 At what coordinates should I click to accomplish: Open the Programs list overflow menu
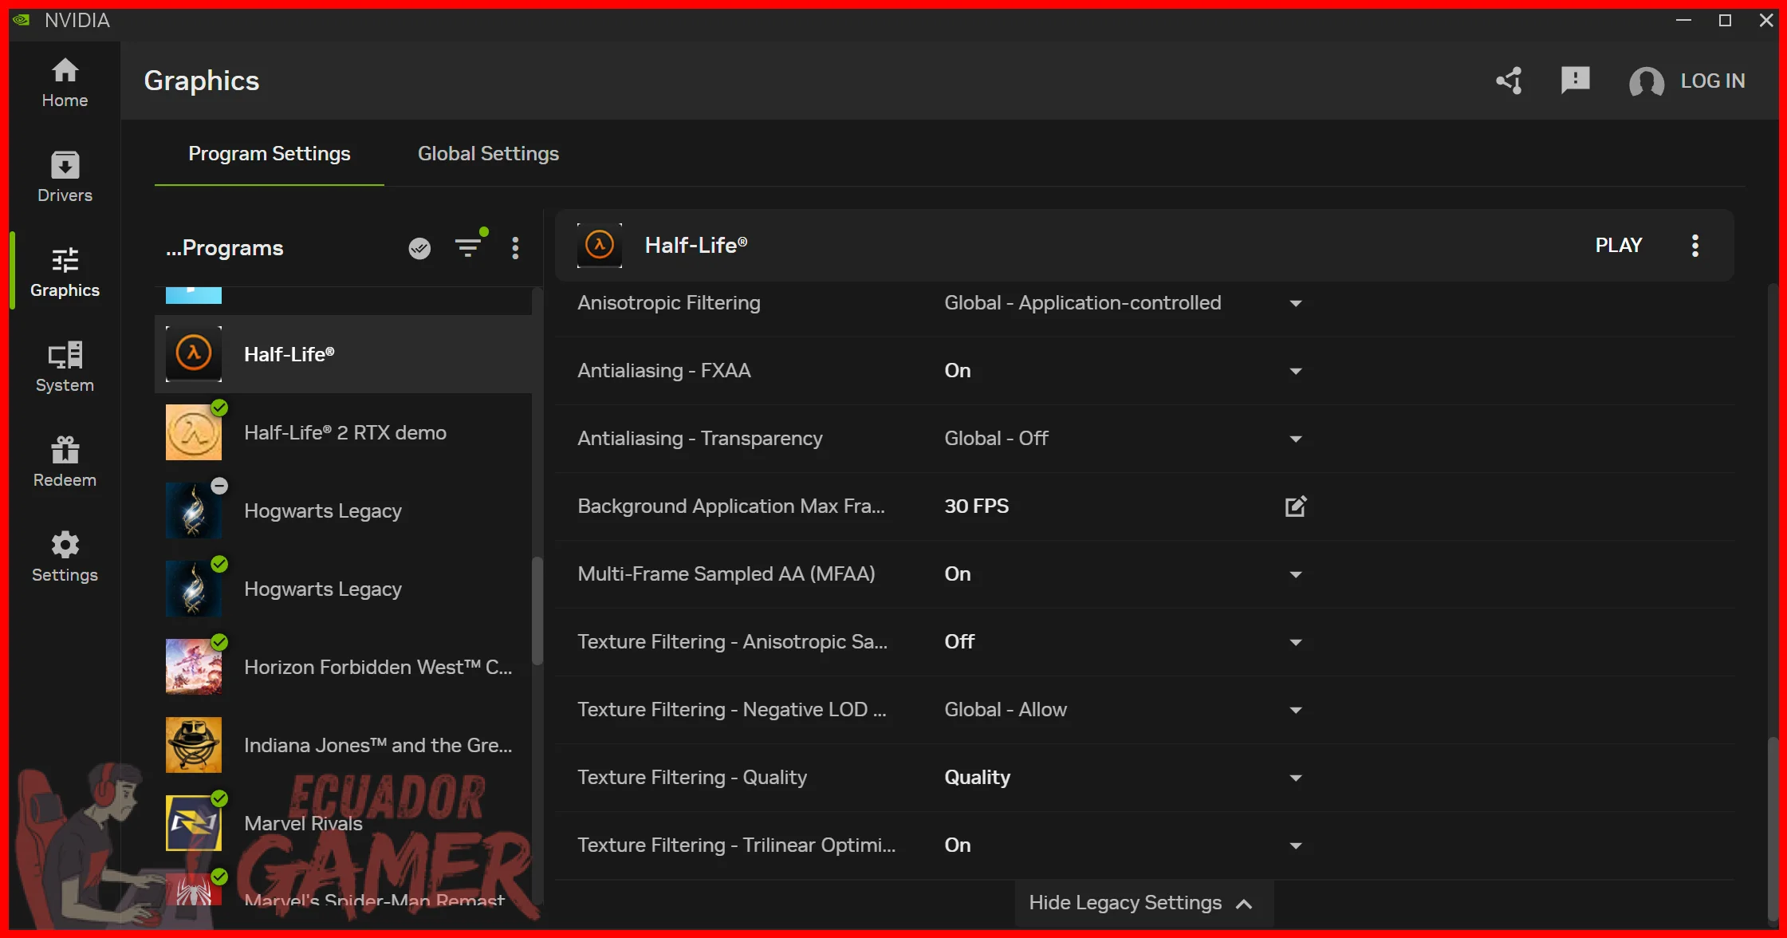click(515, 248)
